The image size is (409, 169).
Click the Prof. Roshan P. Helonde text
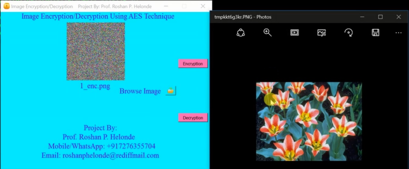99,137
